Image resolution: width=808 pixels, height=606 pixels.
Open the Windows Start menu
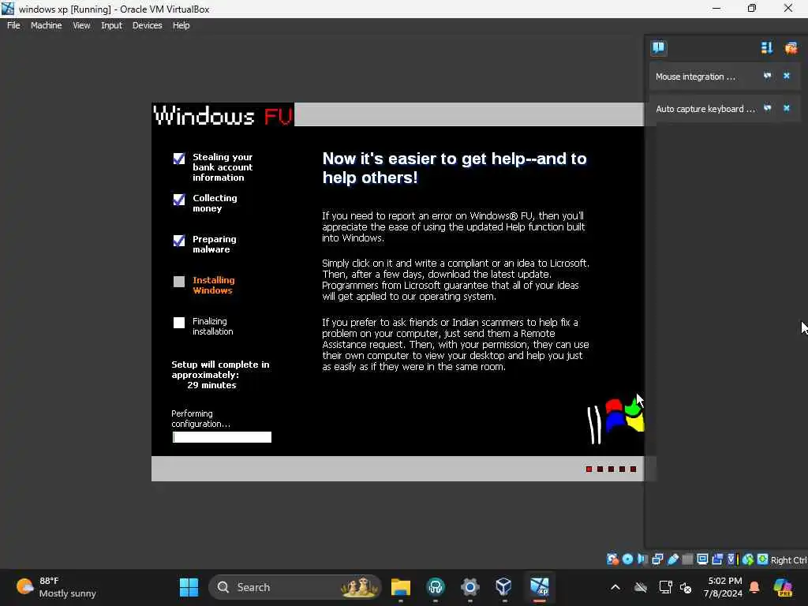(x=189, y=587)
